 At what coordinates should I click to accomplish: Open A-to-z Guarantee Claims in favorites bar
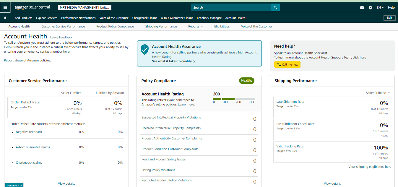coord(177,18)
